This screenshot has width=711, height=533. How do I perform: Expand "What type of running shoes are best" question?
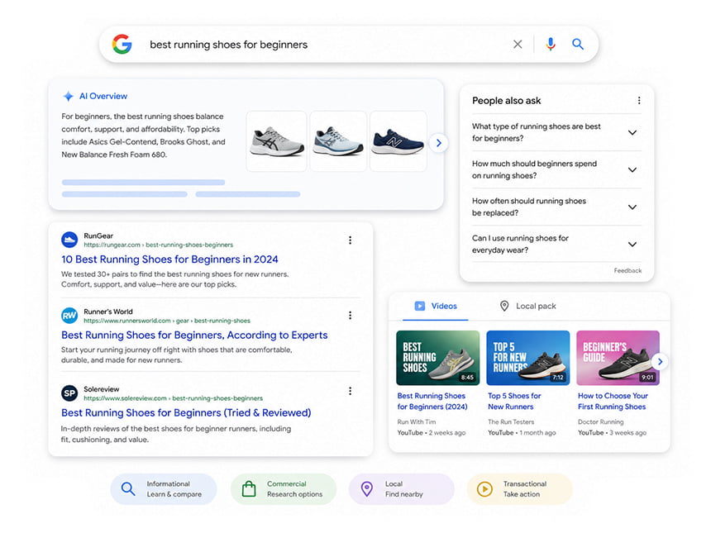(556, 132)
